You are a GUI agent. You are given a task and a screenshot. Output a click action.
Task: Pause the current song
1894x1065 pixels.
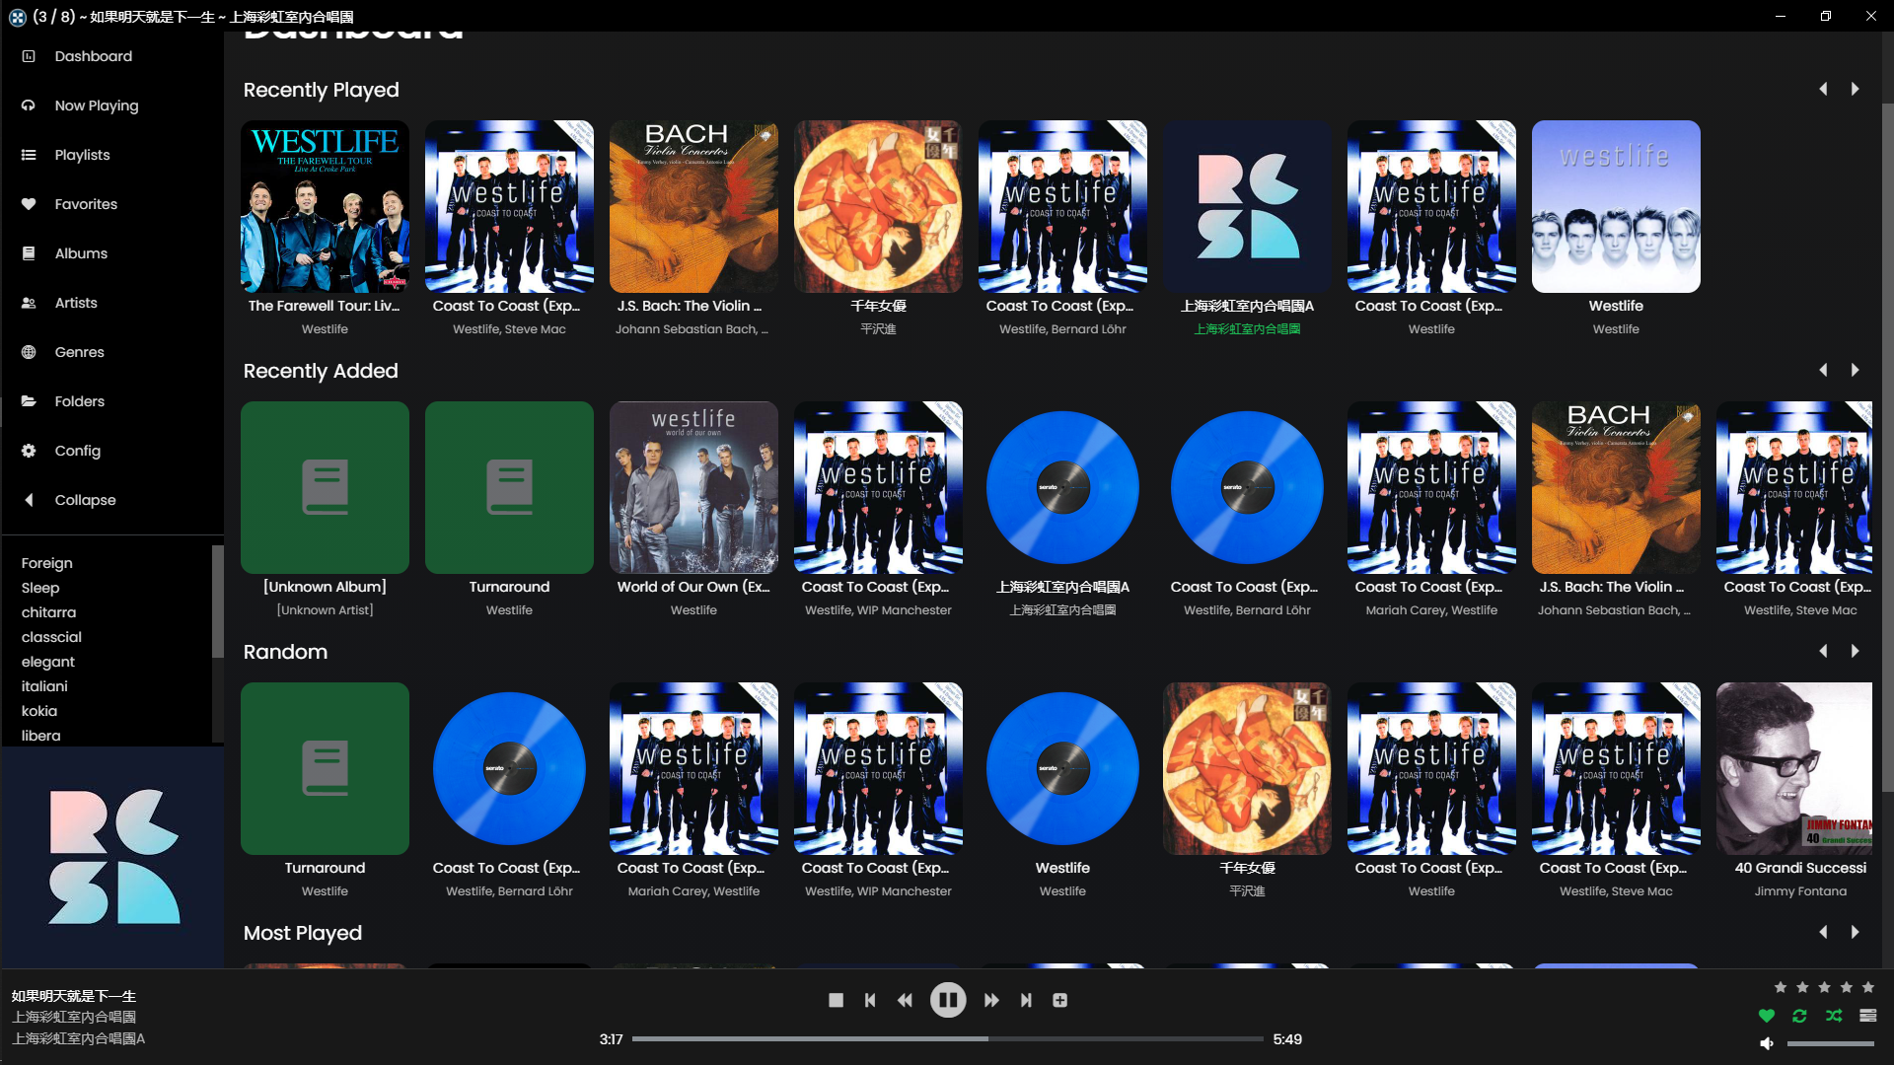pyautogui.click(x=948, y=1000)
